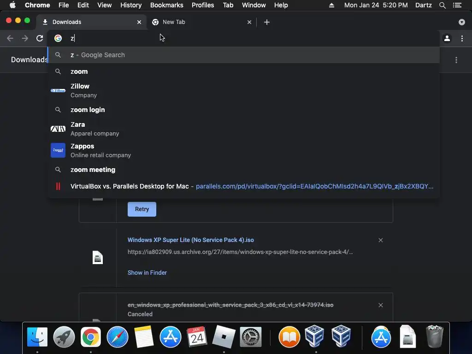Open Chrome application menu

pos(37,5)
